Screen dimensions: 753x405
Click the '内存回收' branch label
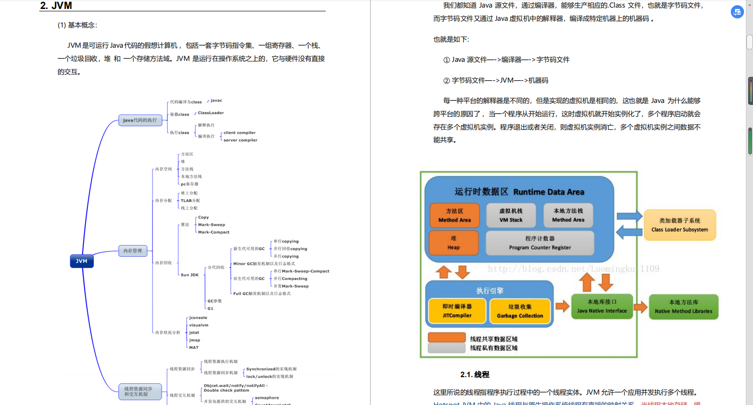pyautogui.click(x=164, y=263)
